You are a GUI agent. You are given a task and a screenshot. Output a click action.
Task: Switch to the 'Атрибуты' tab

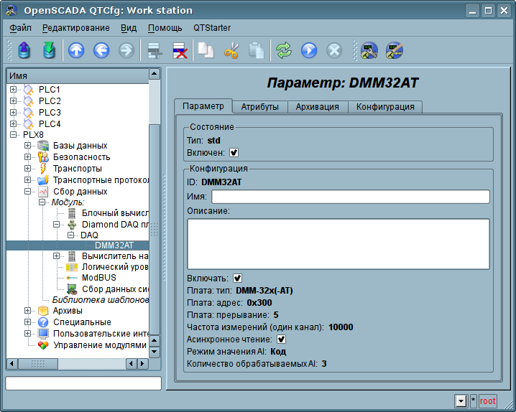[x=259, y=106]
